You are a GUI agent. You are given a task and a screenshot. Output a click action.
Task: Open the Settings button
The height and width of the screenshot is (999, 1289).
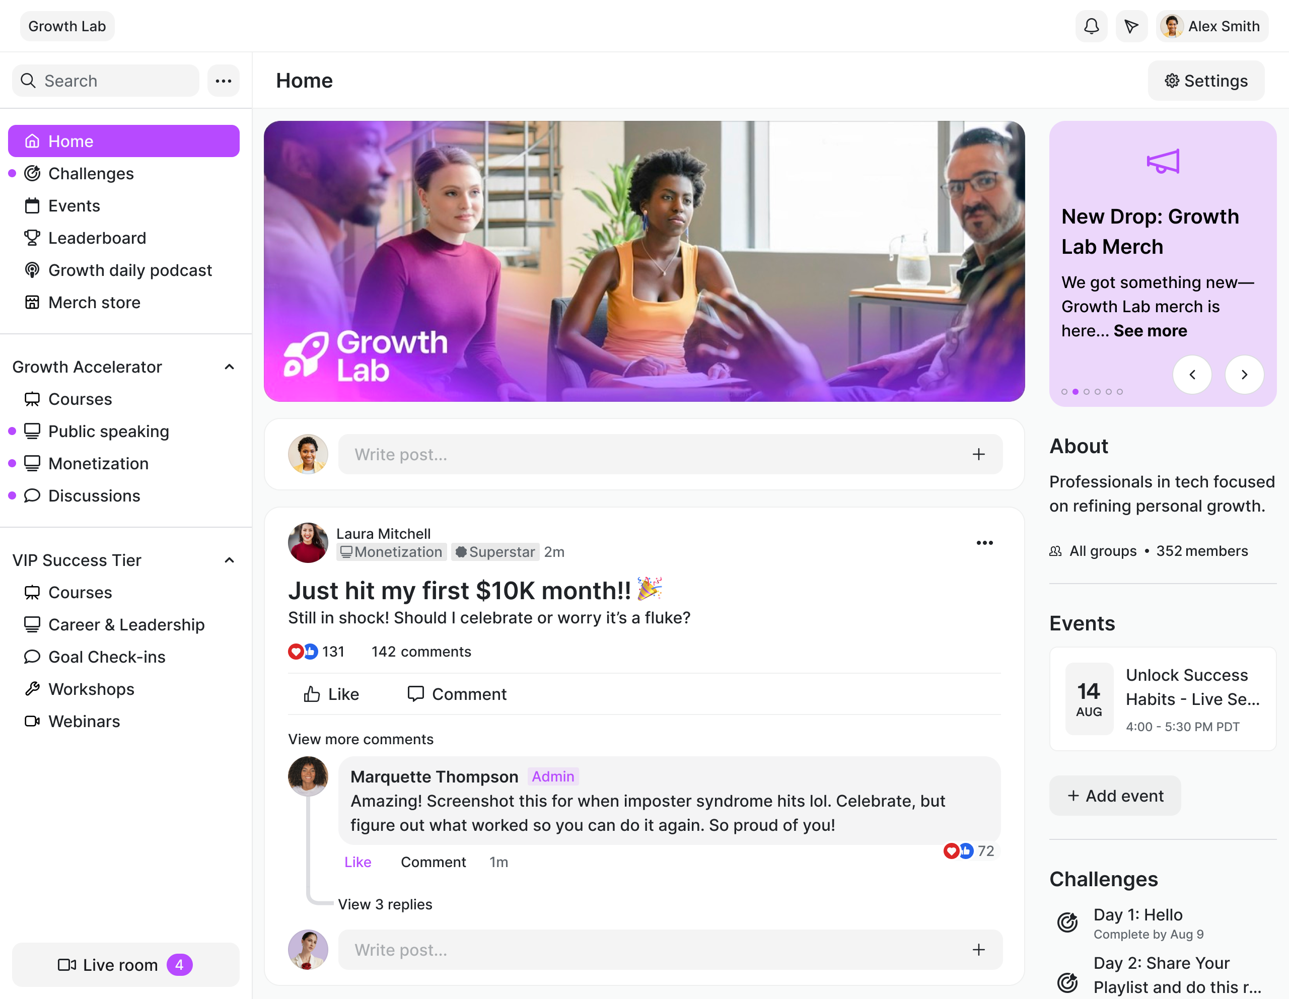pos(1206,81)
